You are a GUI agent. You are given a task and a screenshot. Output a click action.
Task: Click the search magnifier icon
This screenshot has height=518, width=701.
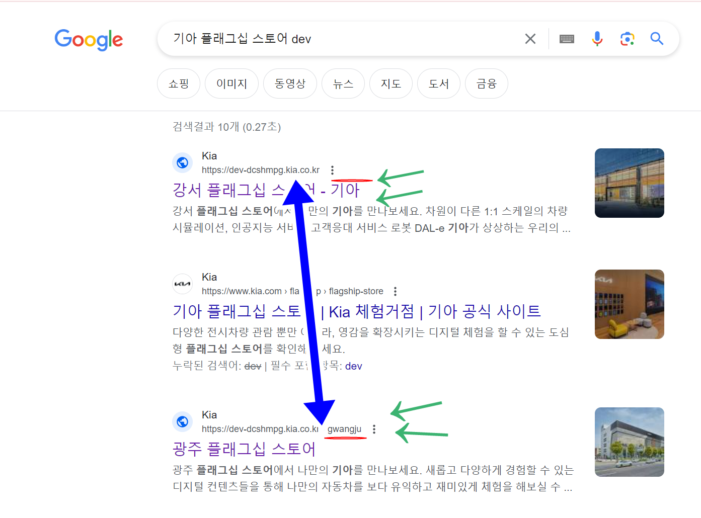click(657, 38)
